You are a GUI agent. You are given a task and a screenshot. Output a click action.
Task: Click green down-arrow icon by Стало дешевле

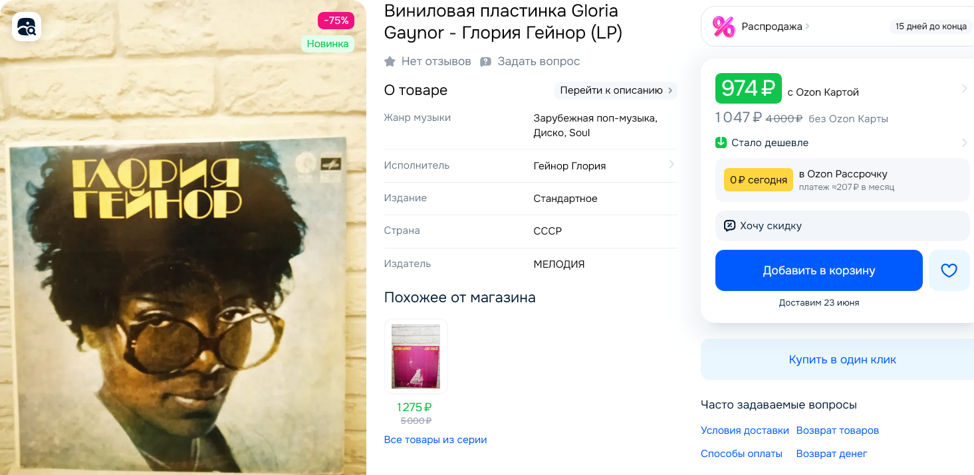click(x=721, y=143)
